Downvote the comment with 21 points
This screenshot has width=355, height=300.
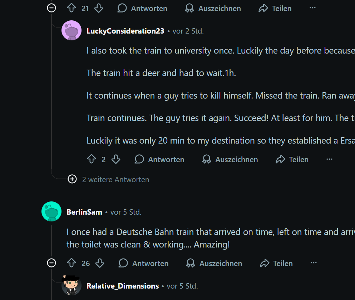pyautogui.click(x=99, y=8)
